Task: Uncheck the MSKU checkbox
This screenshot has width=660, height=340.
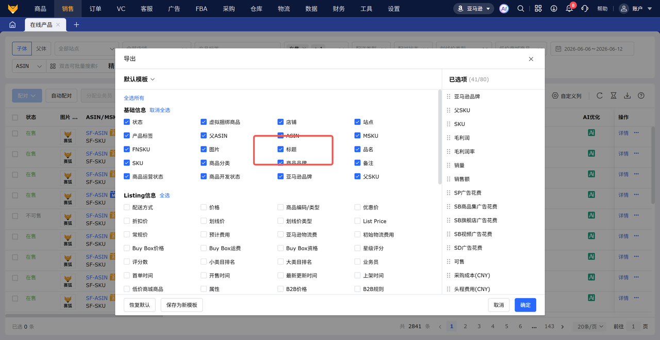Action: 357,136
